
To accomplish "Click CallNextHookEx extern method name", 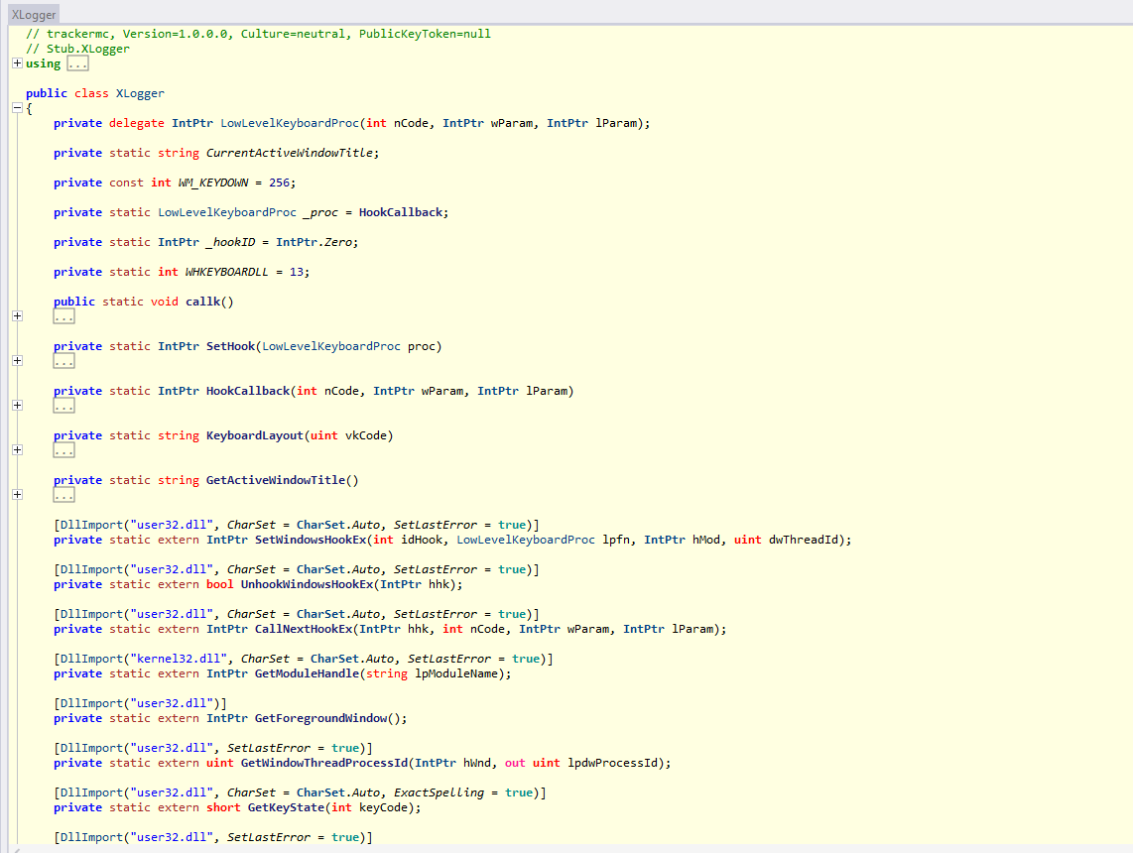I will pyautogui.click(x=304, y=629).
